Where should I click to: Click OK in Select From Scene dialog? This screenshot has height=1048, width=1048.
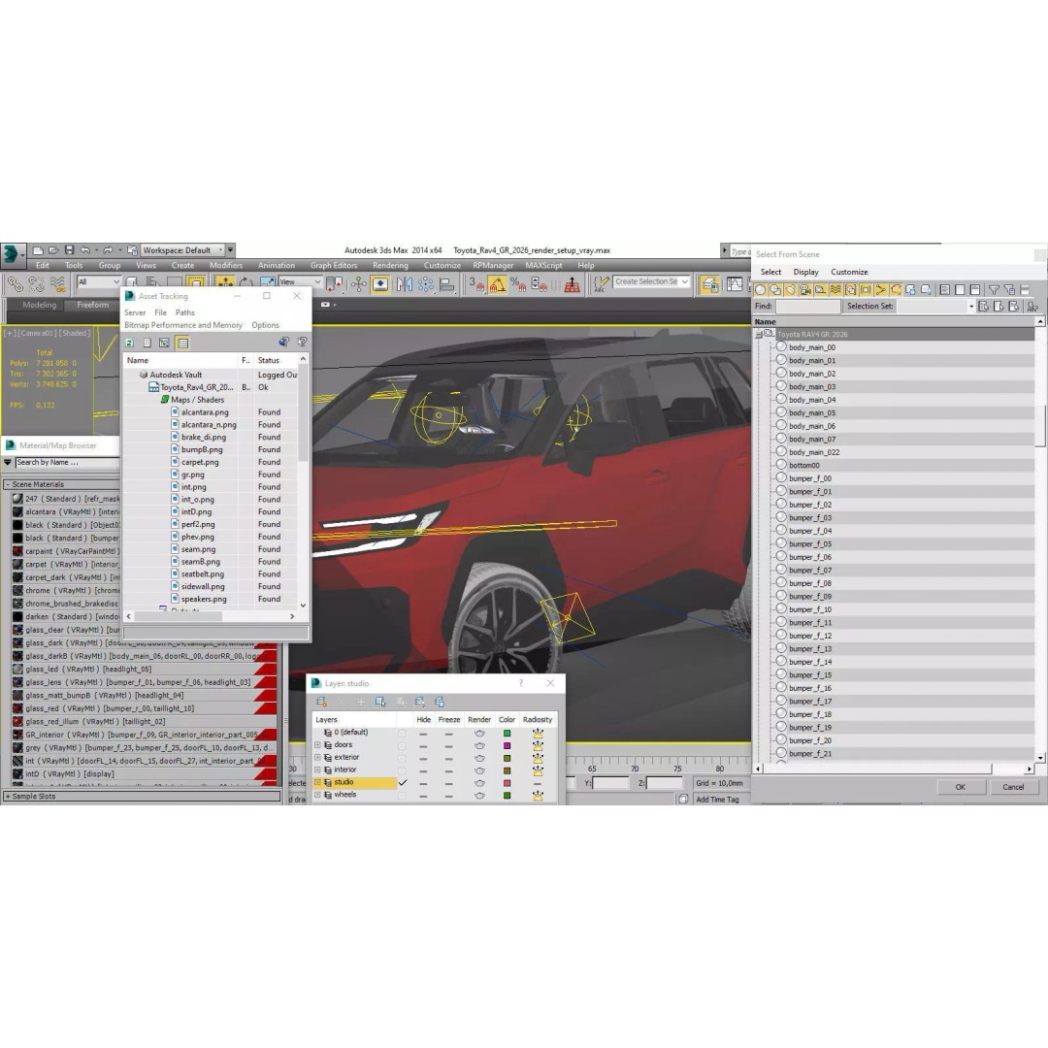point(961,787)
